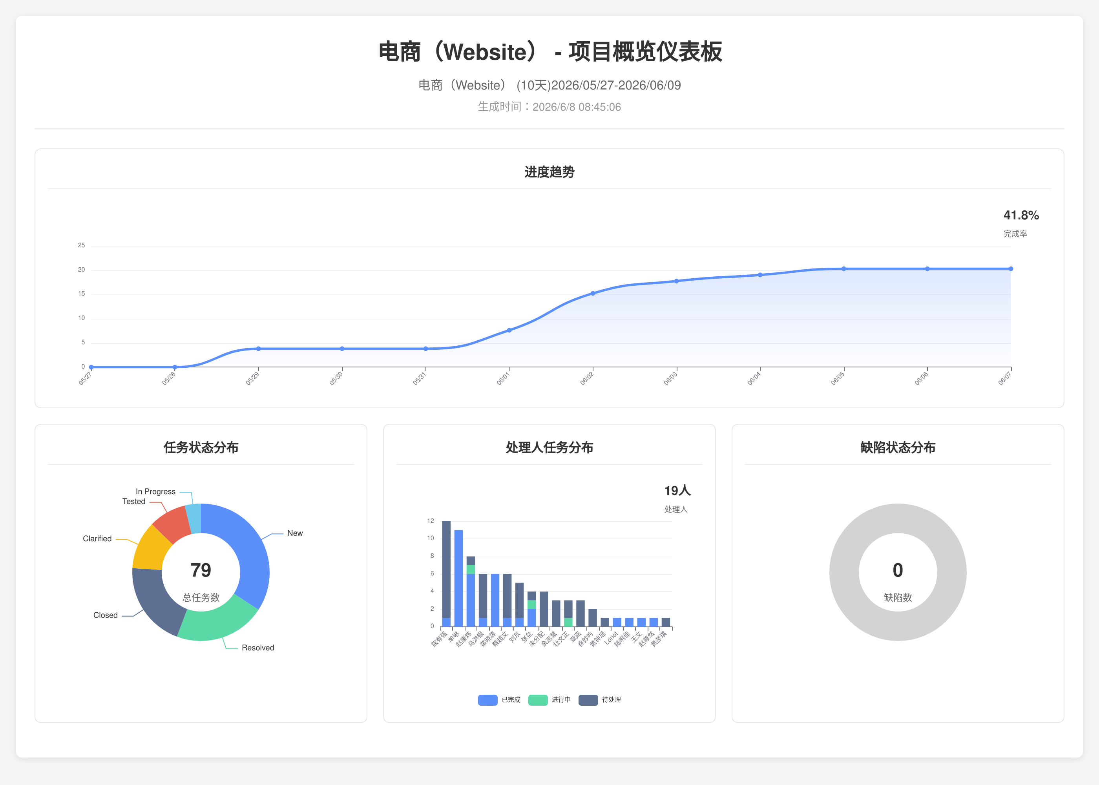The height and width of the screenshot is (785, 1099).
Task: Click the 06/03 data point on trend line
Action: coord(677,281)
